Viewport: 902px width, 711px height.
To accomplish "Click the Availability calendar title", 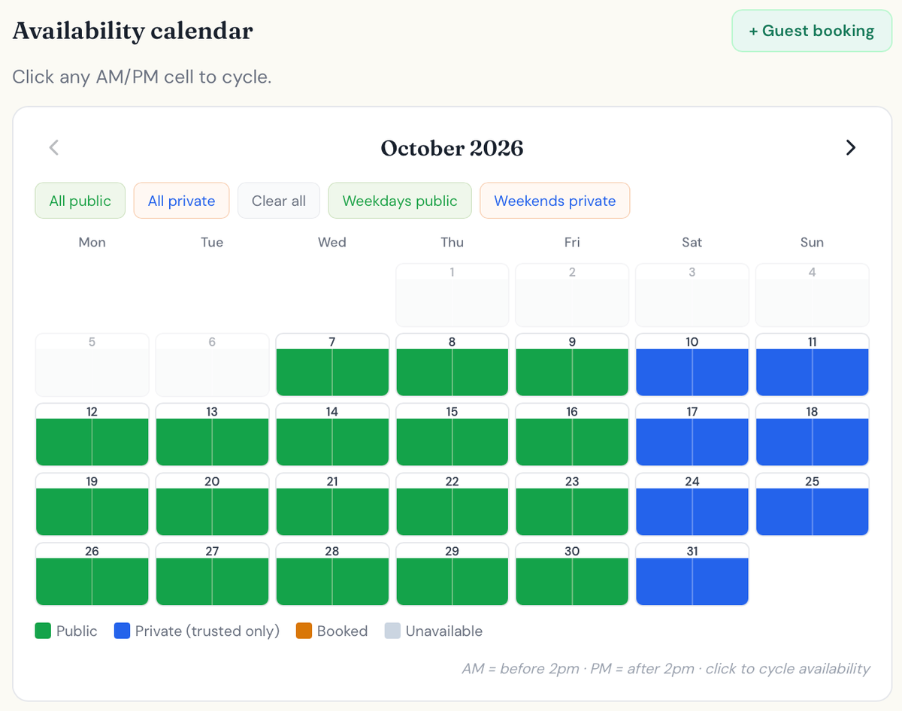I will pos(133,31).
